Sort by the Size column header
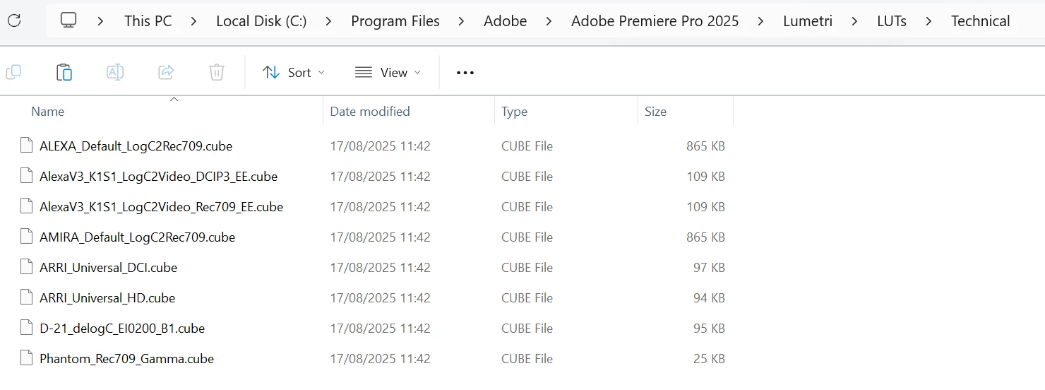Viewport: 1045px width, 390px height. point(655,112)
